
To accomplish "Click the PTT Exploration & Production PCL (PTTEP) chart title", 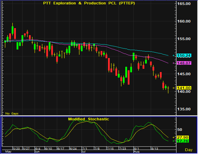I will [x=89, y=3].
